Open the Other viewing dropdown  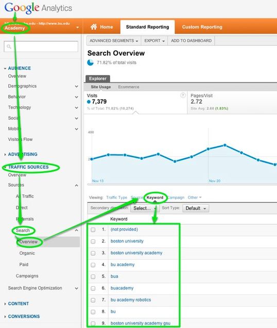click(x=194, y=197)
